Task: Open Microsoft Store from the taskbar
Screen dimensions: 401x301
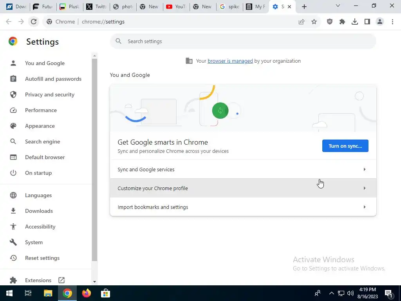Action: 105,293
